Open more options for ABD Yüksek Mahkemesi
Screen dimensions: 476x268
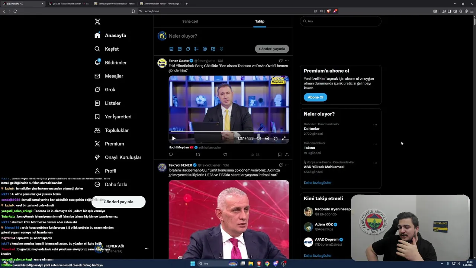point(375,163)
